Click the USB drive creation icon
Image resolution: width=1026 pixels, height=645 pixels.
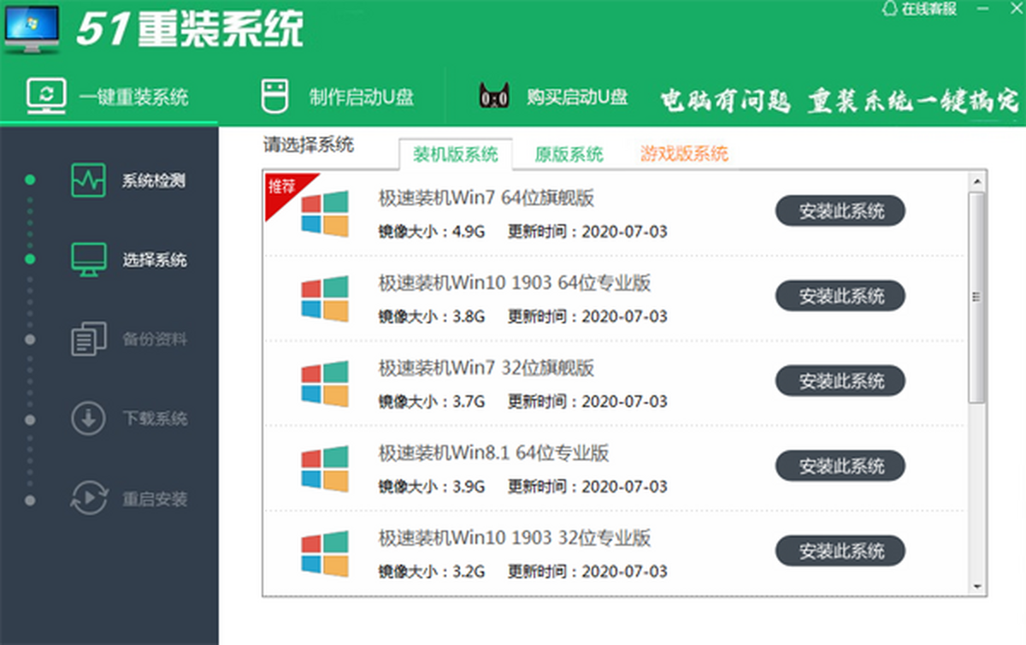(x=273, y=97)
